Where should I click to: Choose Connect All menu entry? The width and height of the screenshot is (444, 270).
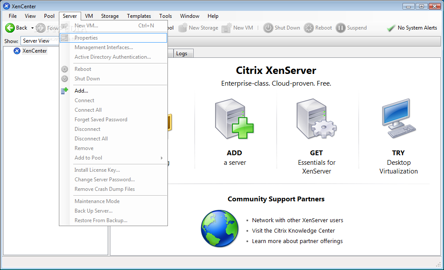click(113, 110)
